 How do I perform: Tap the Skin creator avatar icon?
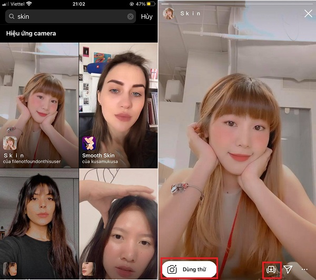[x=10, y=143]
